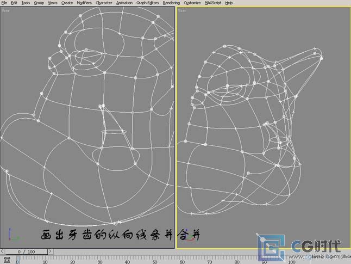Open the Modifiers menu
This screenshot has width=351, height=264.
(84, 3)
